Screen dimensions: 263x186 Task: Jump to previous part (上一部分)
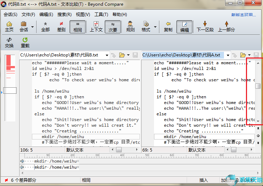(x=226, y=27)
